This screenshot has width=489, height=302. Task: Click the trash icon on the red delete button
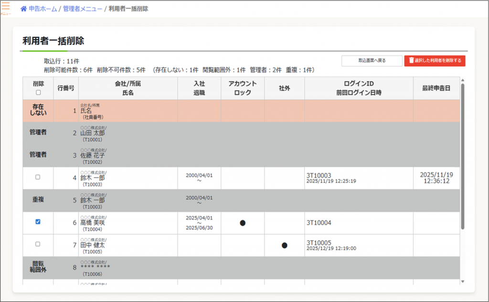(x=411, y=61)
